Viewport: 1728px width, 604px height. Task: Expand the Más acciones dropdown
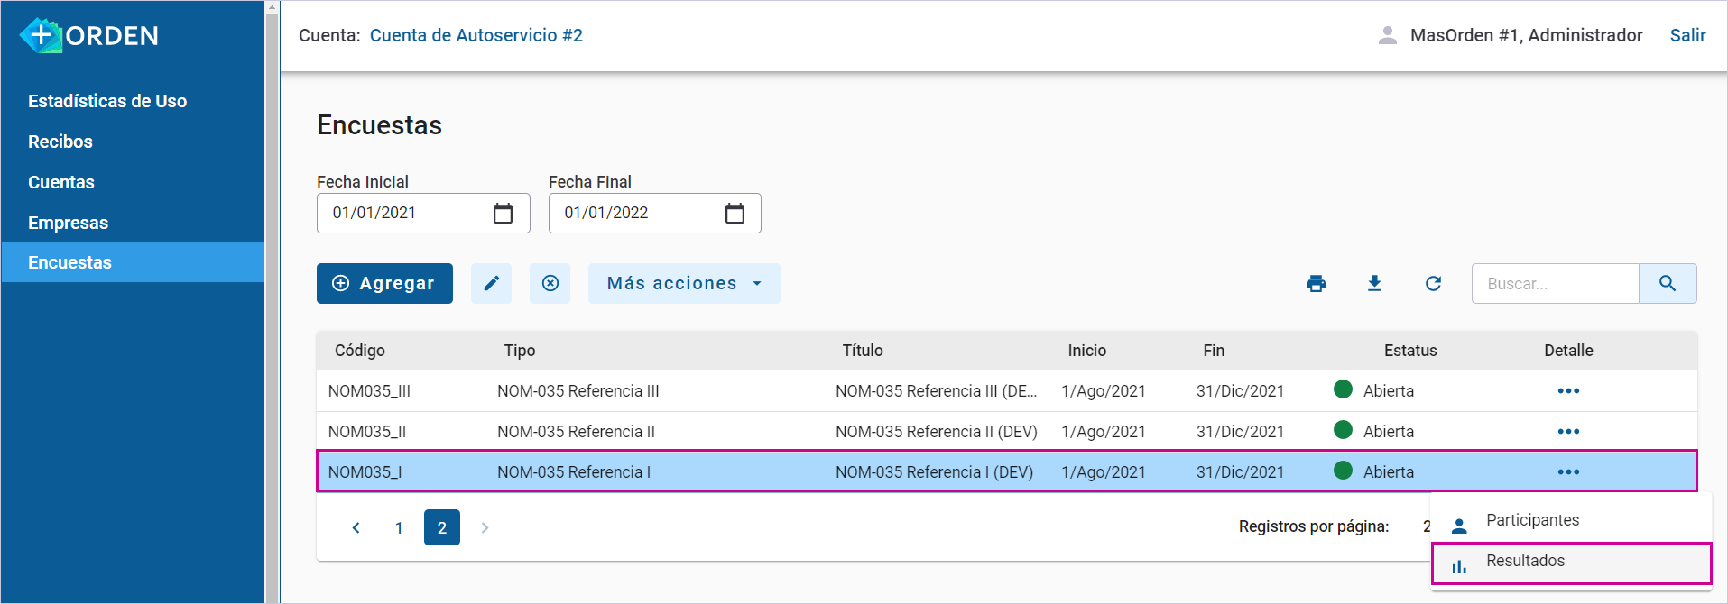tap(683, 283)
